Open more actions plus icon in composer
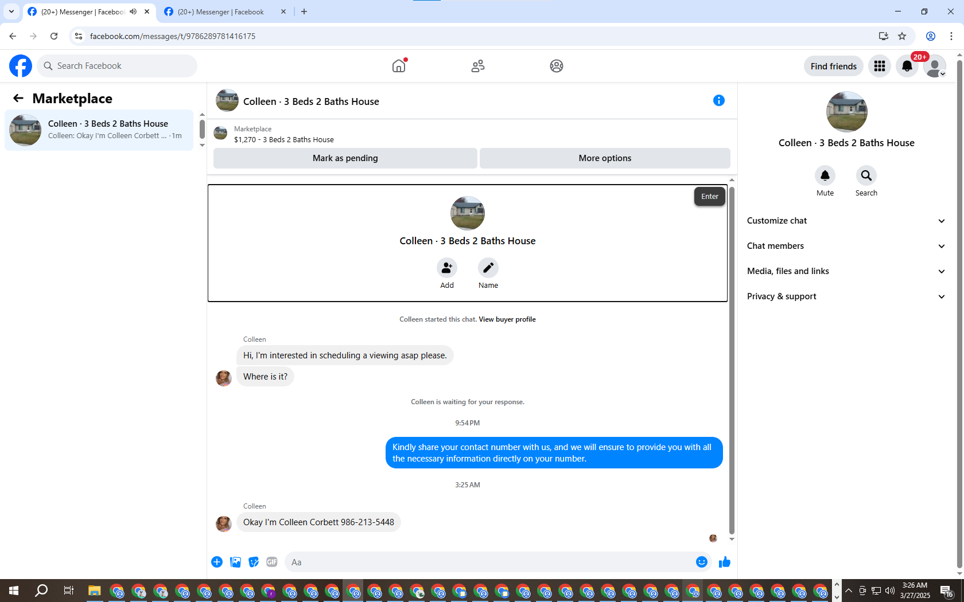The image size is (964, 602). pos(217,562)
